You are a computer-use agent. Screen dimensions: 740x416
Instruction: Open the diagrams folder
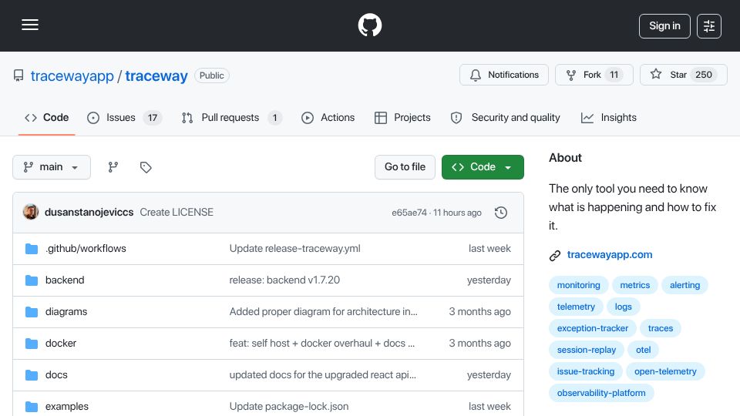coord(66,312)
